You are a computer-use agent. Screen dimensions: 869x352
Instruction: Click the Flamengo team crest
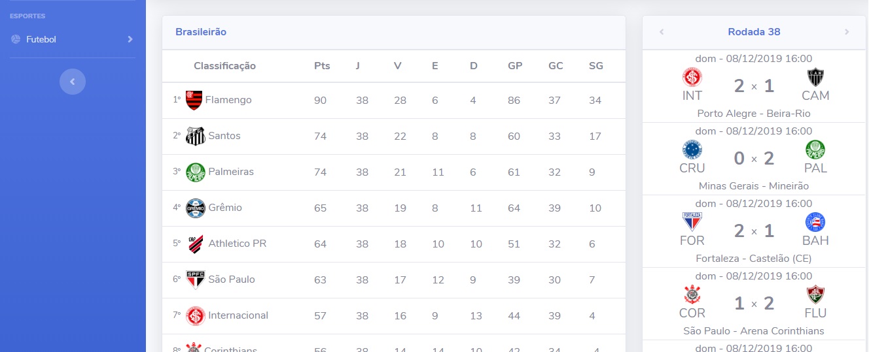(194, 101)
